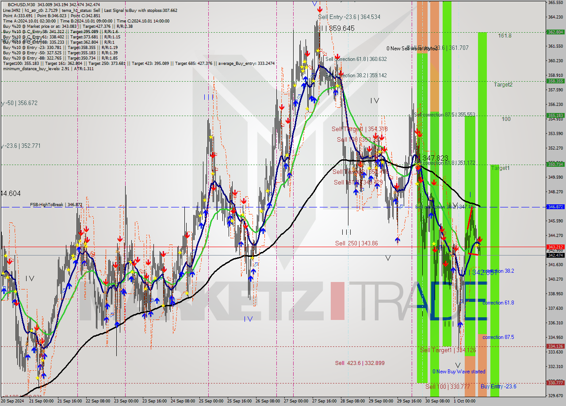This screenshot has width=566, height=406.
Task: Click the '23 Sep 00:00' time axis label
Action: tap(126, 401)
